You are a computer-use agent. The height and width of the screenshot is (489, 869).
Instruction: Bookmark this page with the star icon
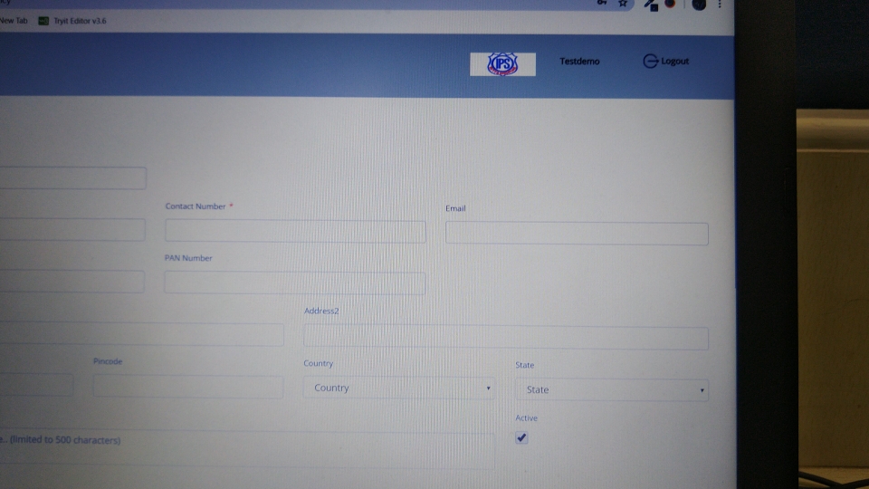click(623, 4)
